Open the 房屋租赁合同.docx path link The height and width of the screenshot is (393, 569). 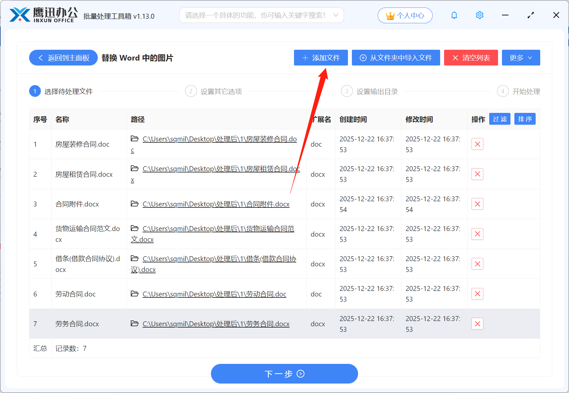point(221,169)
